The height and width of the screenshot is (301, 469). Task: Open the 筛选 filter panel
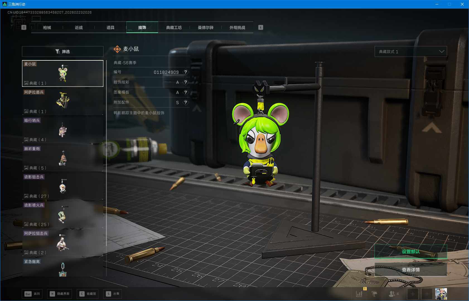63,51
